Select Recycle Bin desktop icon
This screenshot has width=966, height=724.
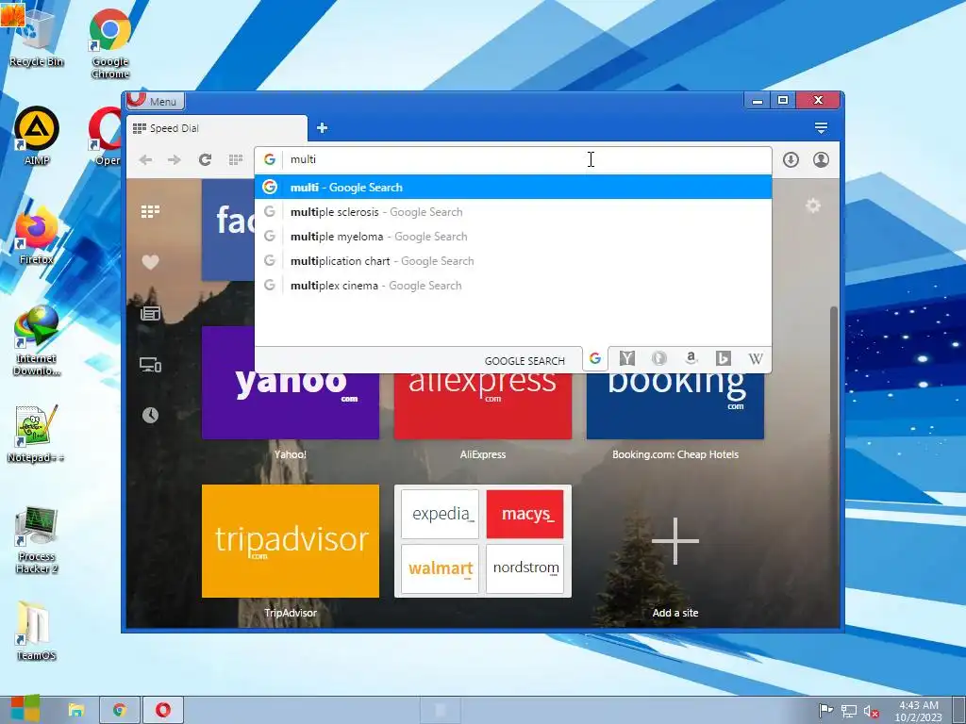tap(36, 37)
